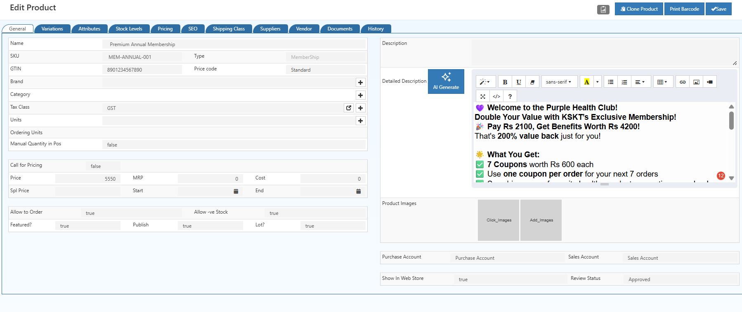
Task: Open the paragraph alignment dropdown
Action: 641,82
